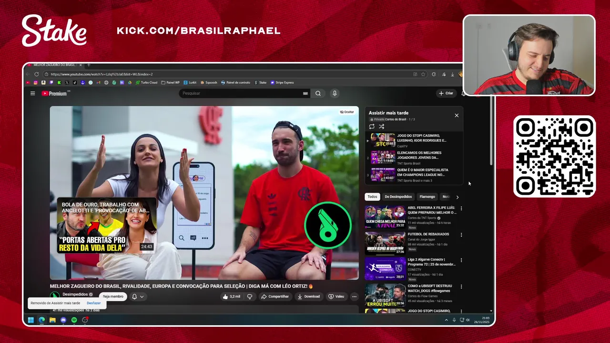
Task: Click the green whistle channel watermark
Action: (328, 225)
